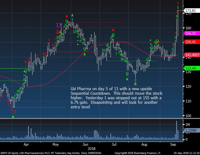Click the Apr month label
Viewport: 200px width, 155px height.
[x=26, y=144]
